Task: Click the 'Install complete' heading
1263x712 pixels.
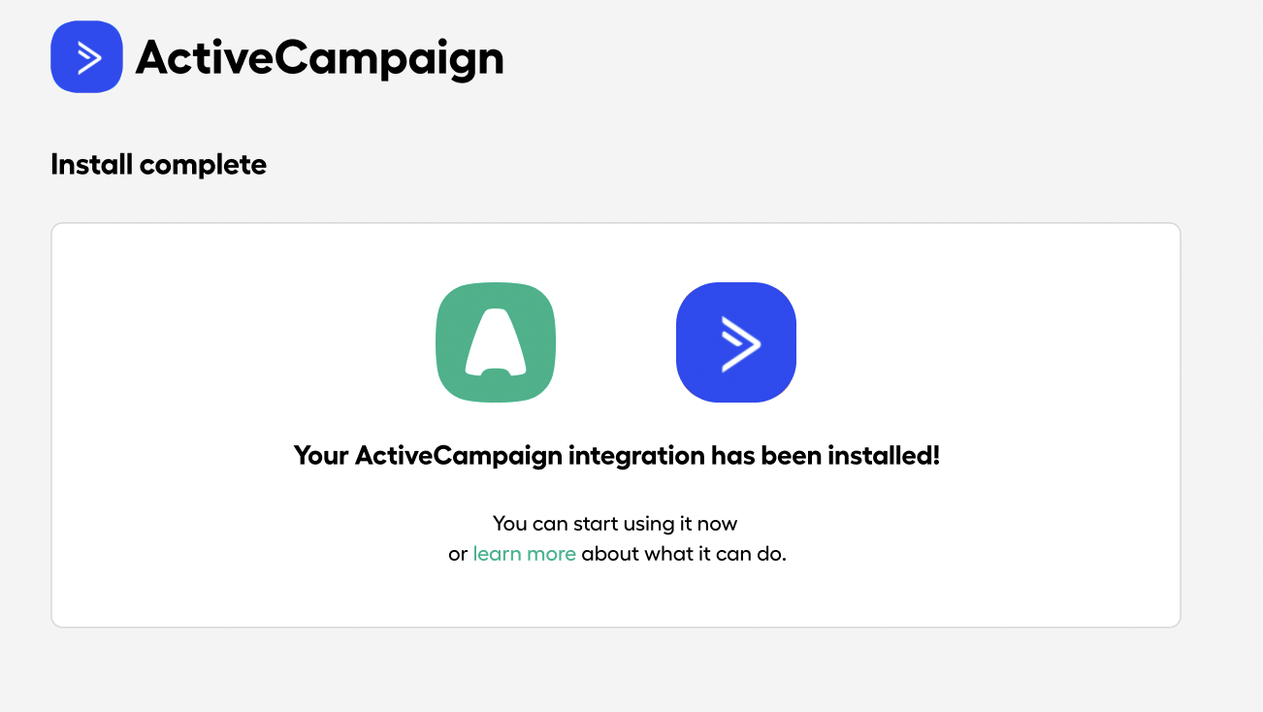Action: coord(158,165)
